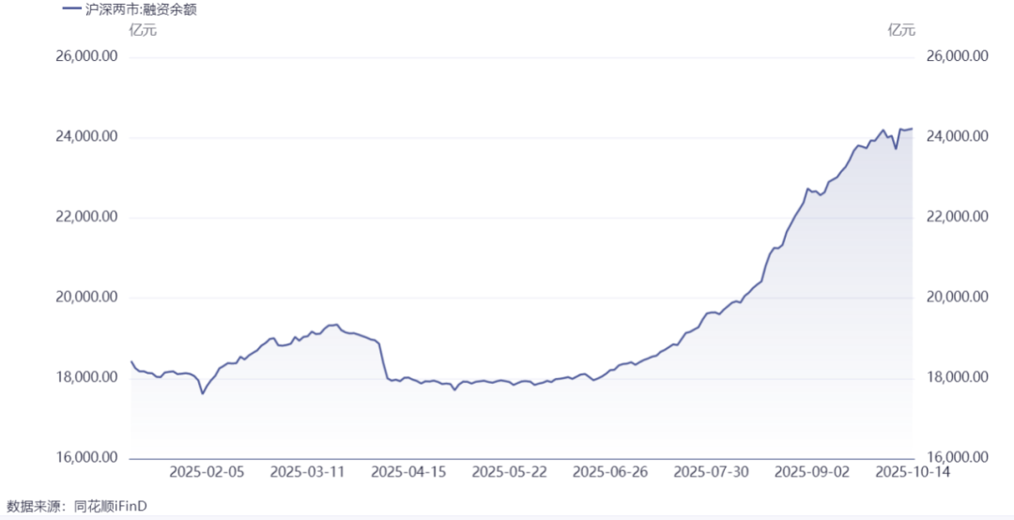
Task: Click date label 2025-07-30
Action: click(x=712, y=473)
